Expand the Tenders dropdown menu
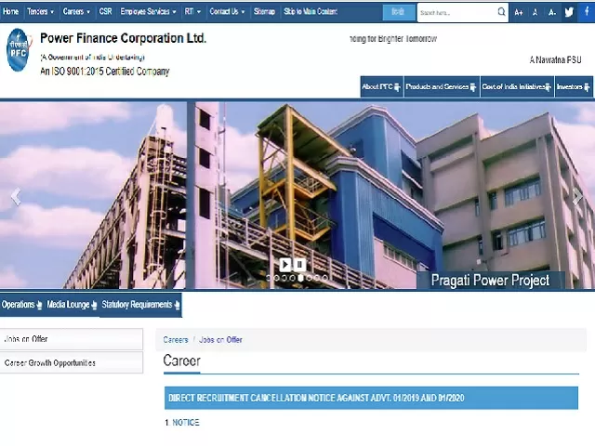595x446 pixels. tap(40, 12)
